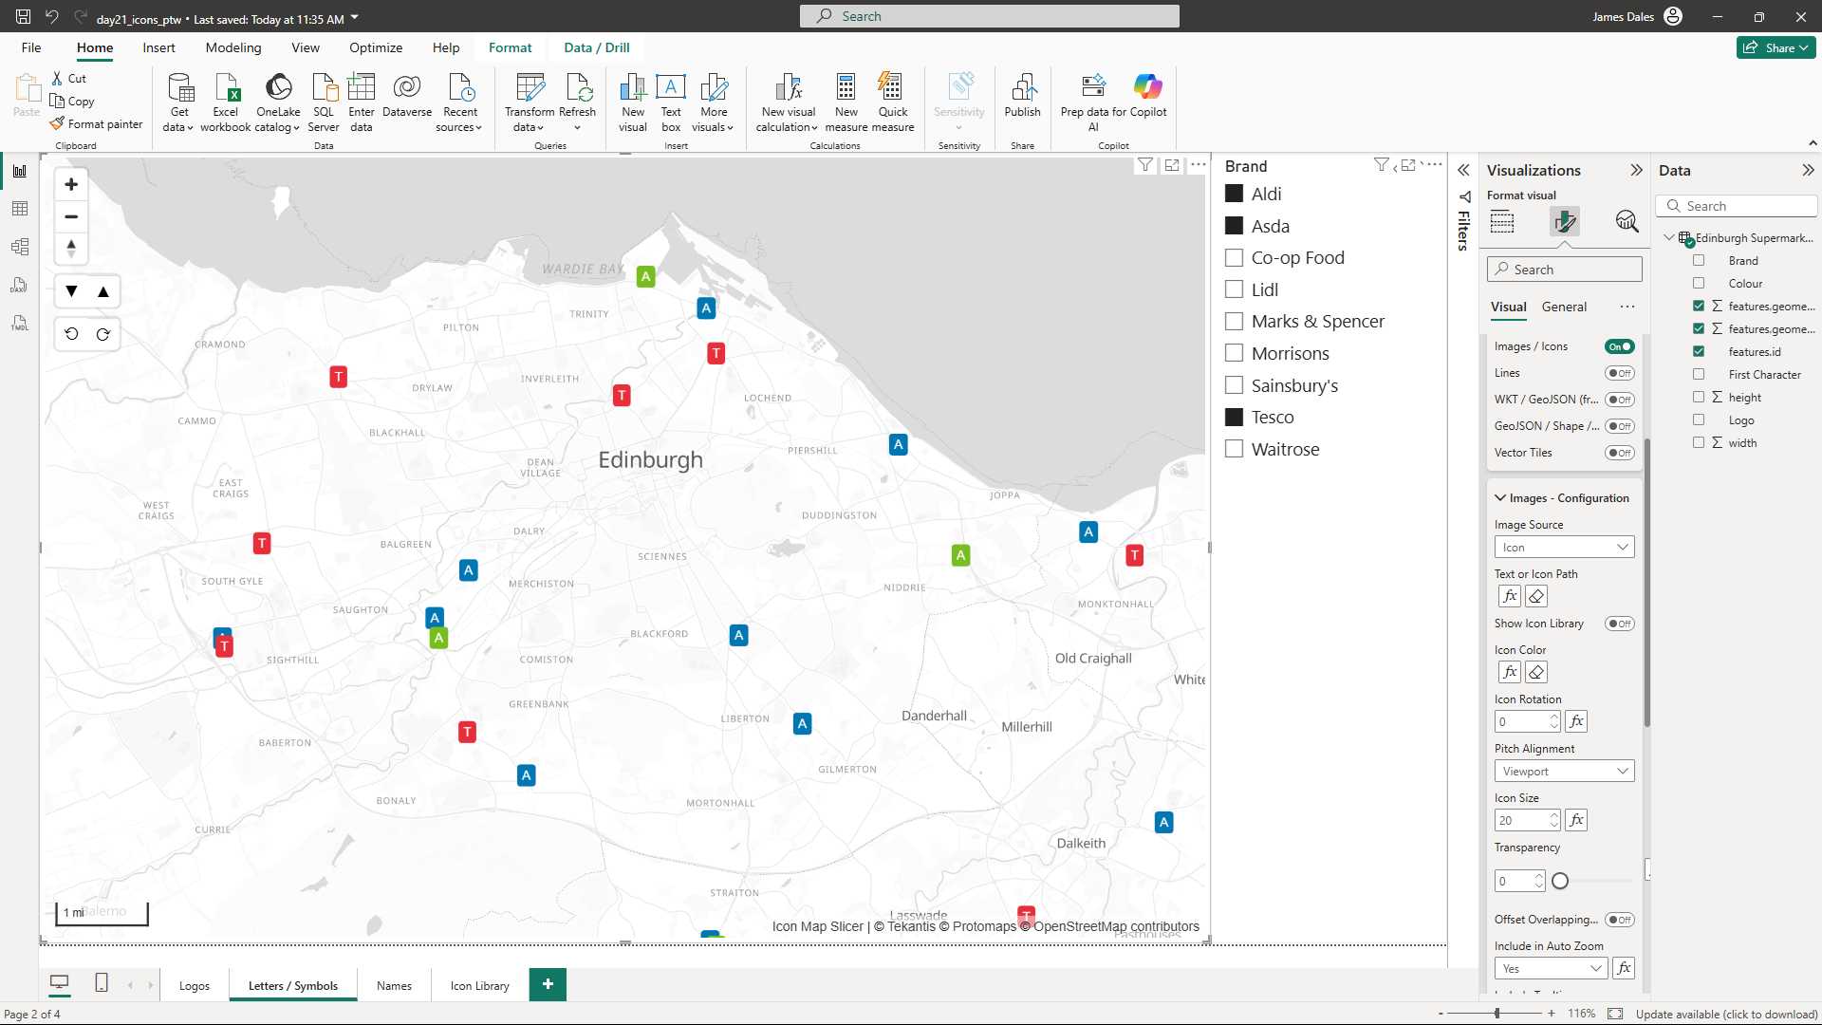Open the Modeling ribbon tab
This screenshot has width=1822, height=1025.
(x=232, y=47)
